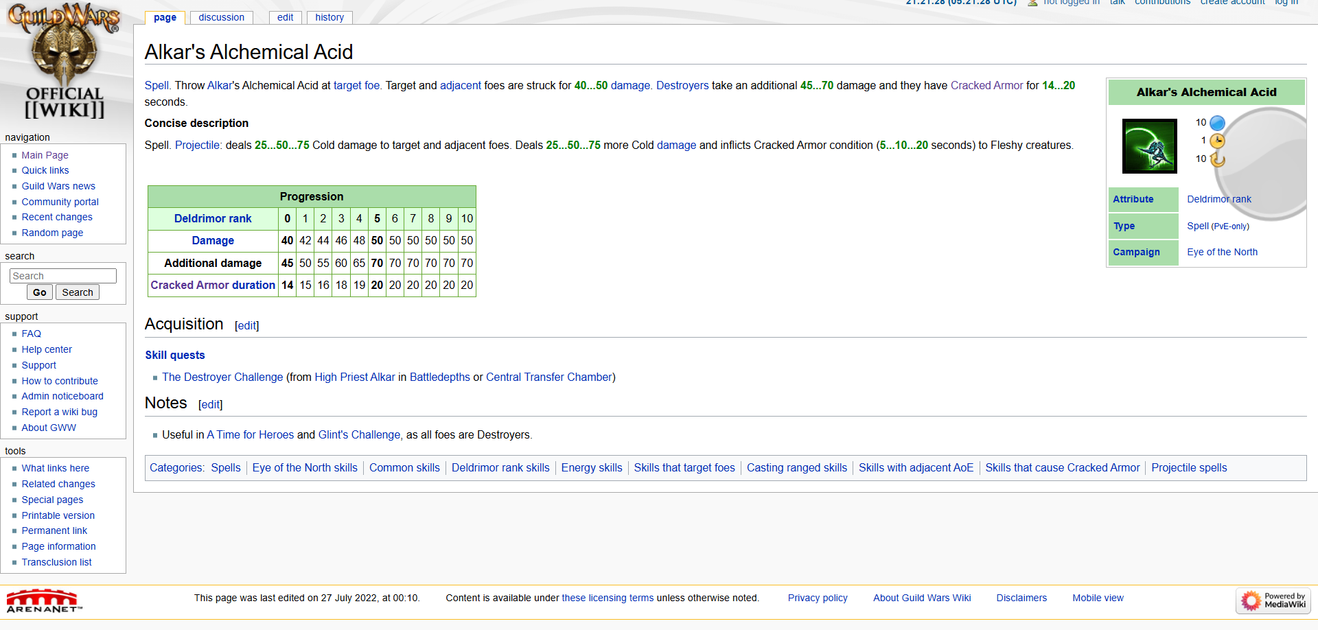Viewport: 1318px width, 630px height.
Task: Open Transclusion list link
Action: (x=56, y=562)
